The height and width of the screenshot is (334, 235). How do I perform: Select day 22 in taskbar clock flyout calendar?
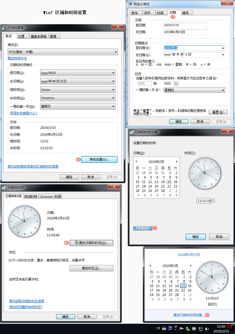(x=183, y=290)
